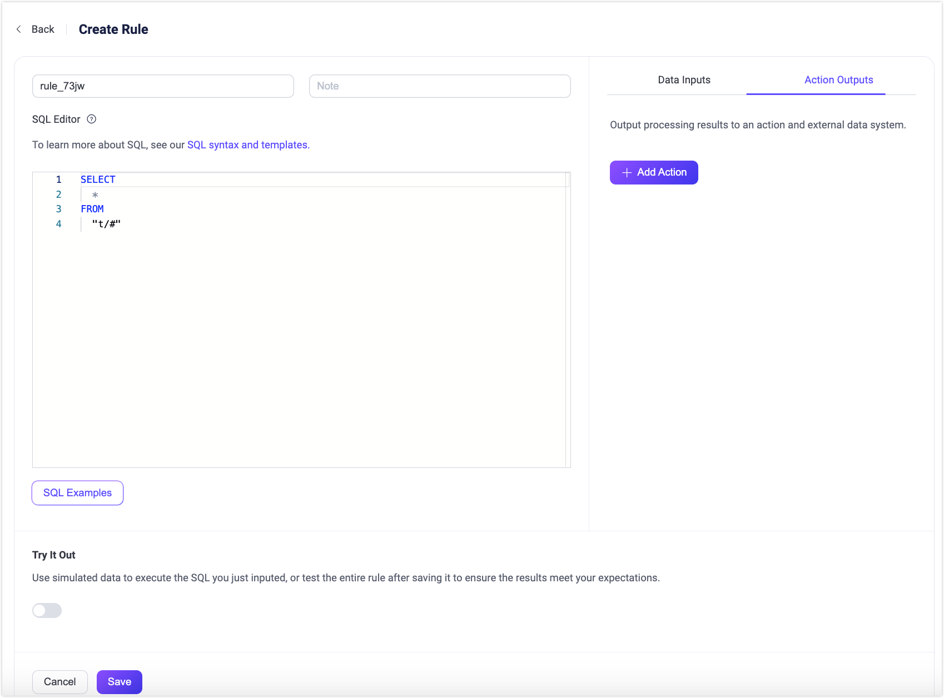Switch to the Data Inputs tab
944x698 pixels.
(x=684, y=80)
